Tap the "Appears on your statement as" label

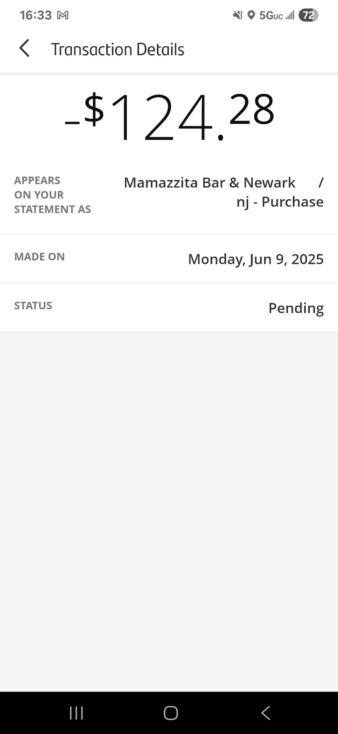(x=52, y=195)
